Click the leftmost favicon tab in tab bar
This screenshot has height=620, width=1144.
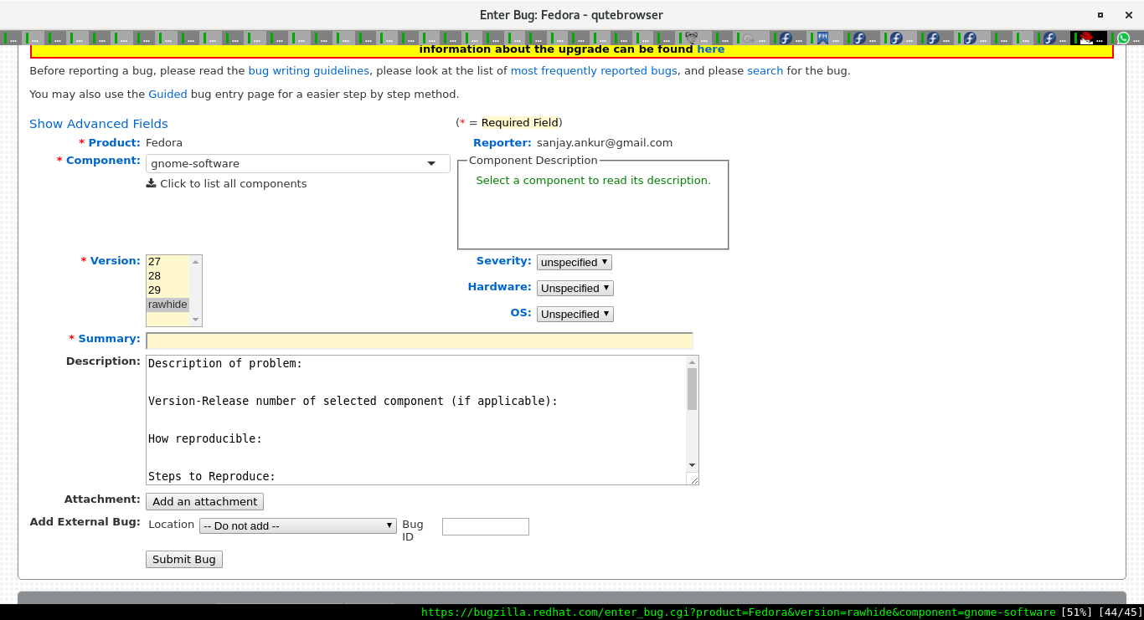tap(8, 37)
